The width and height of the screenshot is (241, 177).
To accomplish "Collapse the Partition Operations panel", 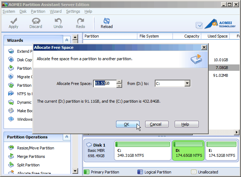I will 67,137.
